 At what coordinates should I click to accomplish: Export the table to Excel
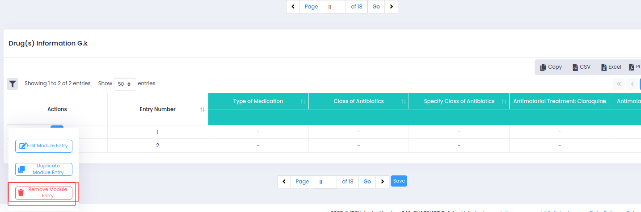tap(611, 67)
